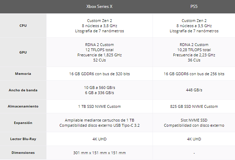Select '1 TB SSD NVME Custom' cell

99,106
